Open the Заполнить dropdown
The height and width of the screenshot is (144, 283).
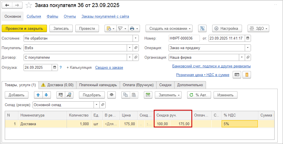pyautogui.click(x=168, y=95)
